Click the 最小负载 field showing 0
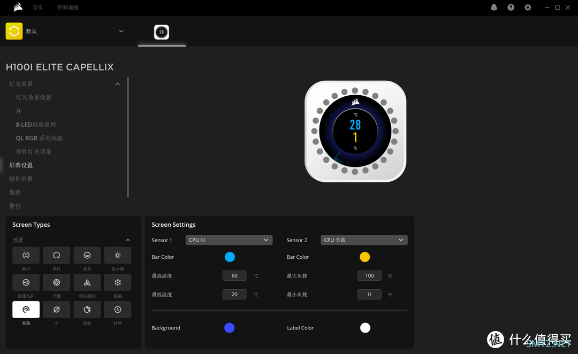Viewport: 578px width, 354px height. pyautogui.click(x=369, y=294)
